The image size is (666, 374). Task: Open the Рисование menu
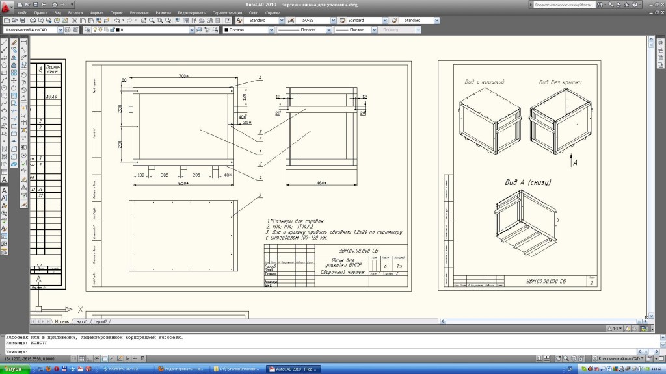pyautogui.click(x=139, y=13)
